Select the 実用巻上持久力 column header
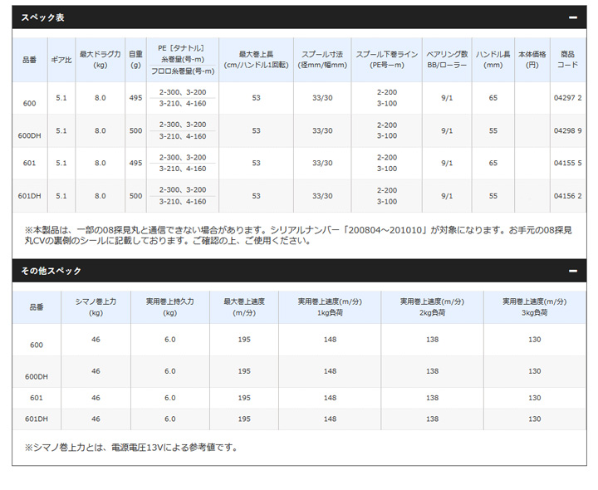The width and height of the screenshot is (598, 490). [169, 307]
